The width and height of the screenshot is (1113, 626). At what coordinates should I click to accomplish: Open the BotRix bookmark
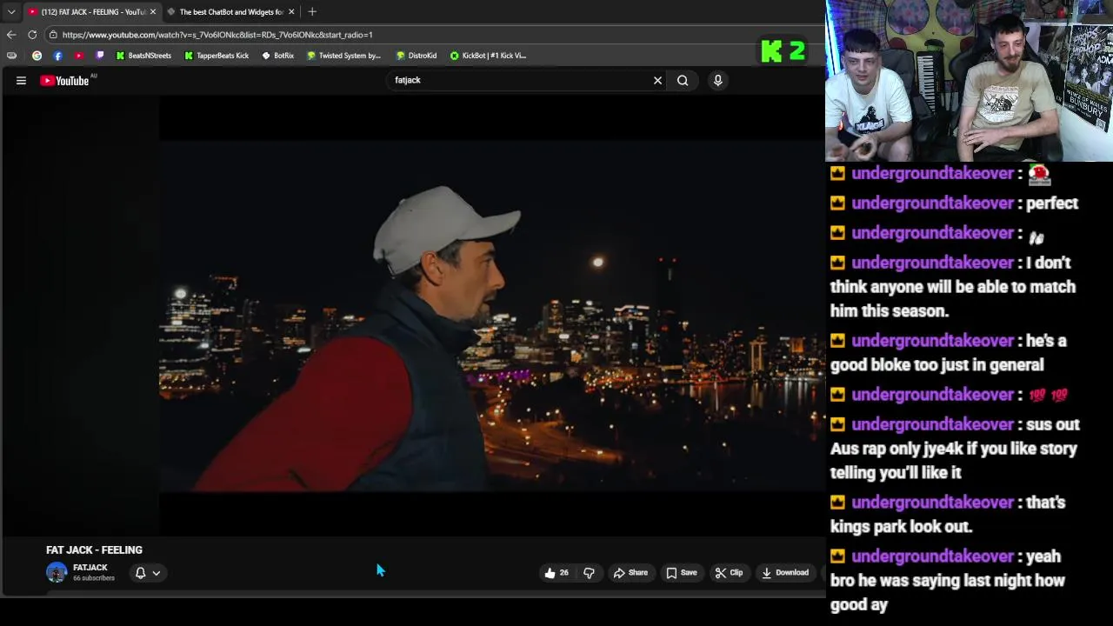(278, 56)
